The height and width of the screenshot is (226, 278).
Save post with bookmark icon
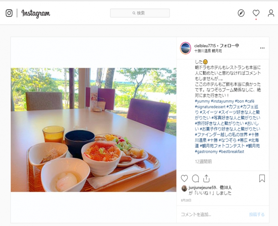(262, 179)
